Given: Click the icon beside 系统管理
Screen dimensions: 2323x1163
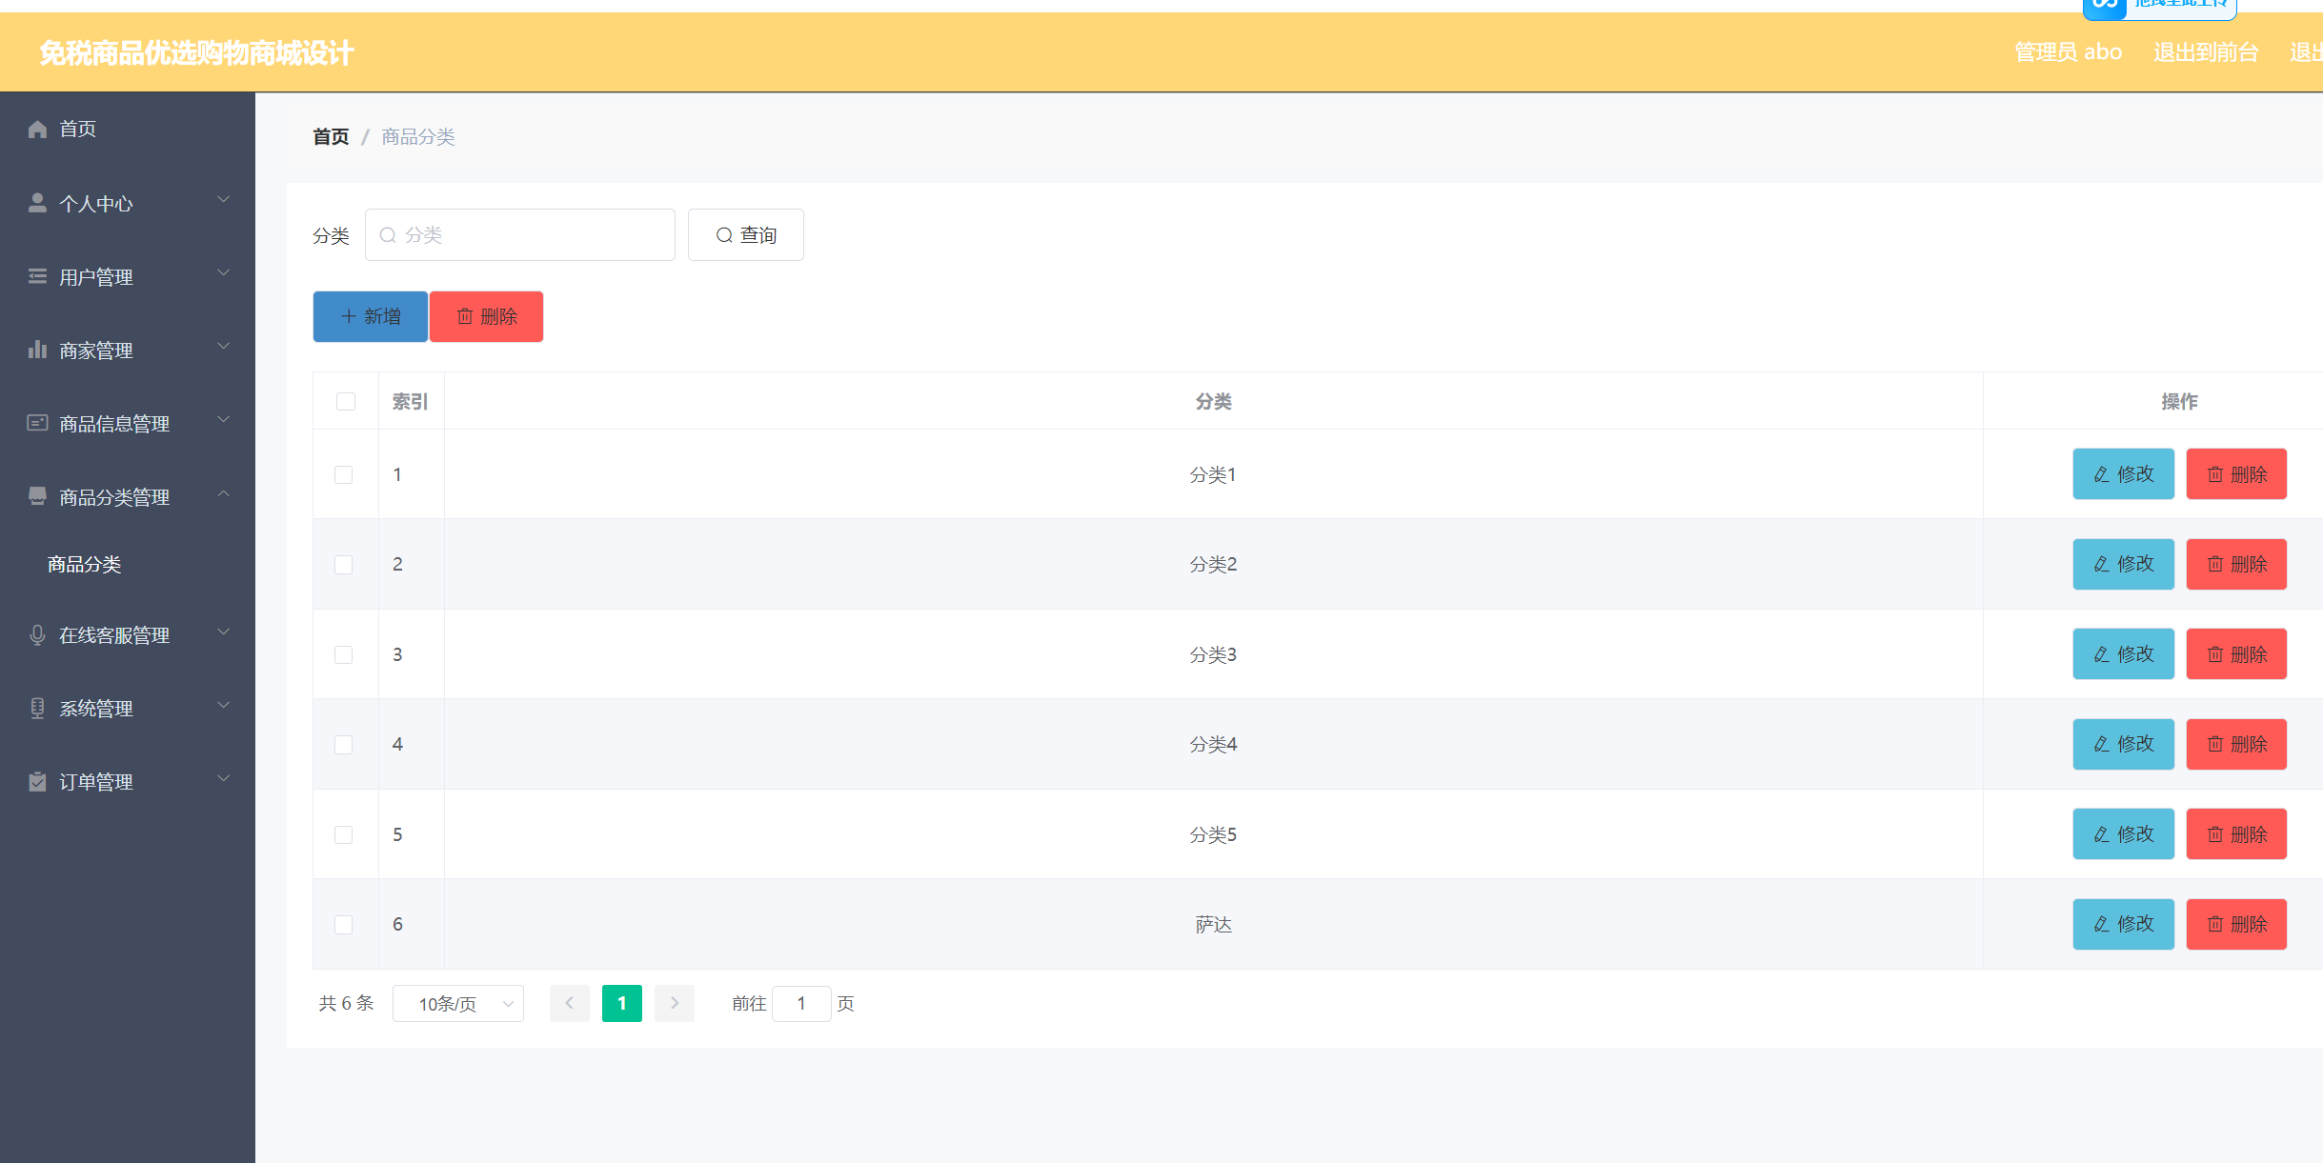Looking at the screenshot, I should 37,708.
